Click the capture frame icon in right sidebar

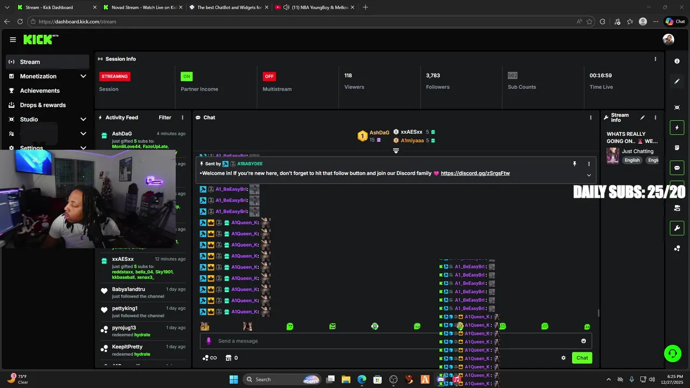[x=677, y=107]
